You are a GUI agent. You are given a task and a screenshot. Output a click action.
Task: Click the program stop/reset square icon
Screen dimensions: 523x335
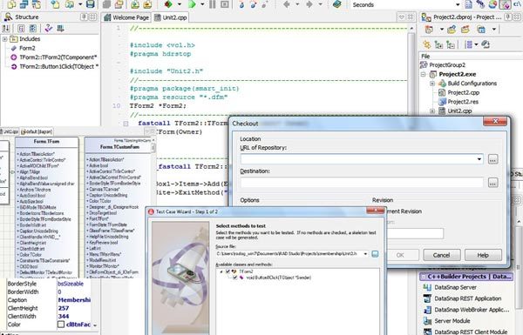[x=225, y=4]
